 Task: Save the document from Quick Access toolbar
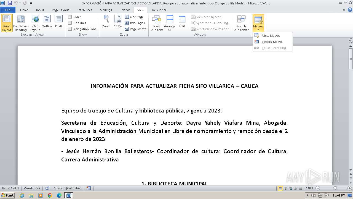[10, 3]
